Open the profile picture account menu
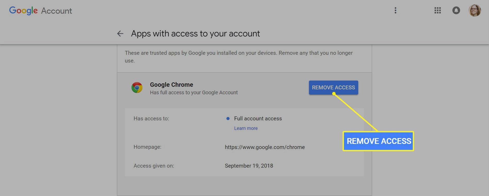 coord(475,11)
